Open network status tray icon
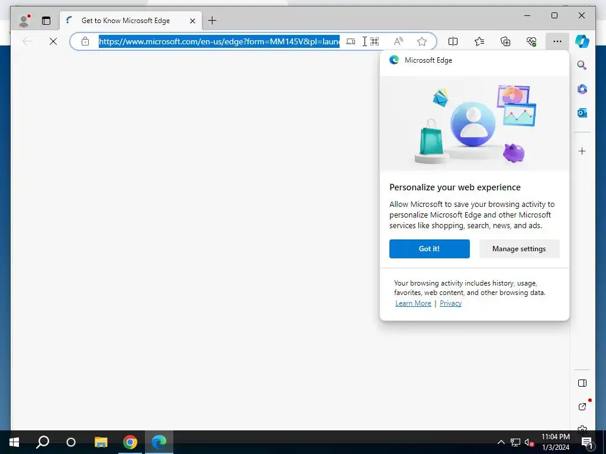The image size is (606, 454). pos(515,442)
